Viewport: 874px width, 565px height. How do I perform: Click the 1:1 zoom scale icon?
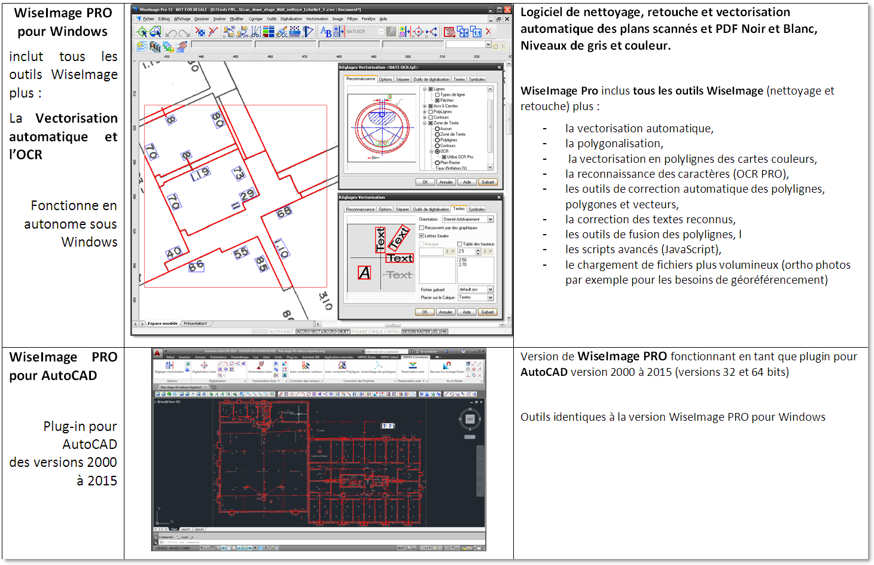click(x=476, y=32)
